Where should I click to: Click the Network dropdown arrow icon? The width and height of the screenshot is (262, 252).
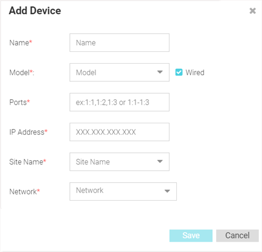tap(167, 191)
